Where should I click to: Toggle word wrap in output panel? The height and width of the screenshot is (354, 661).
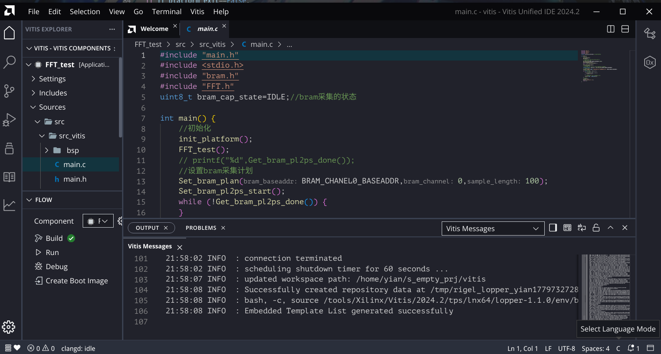[582, 228]
